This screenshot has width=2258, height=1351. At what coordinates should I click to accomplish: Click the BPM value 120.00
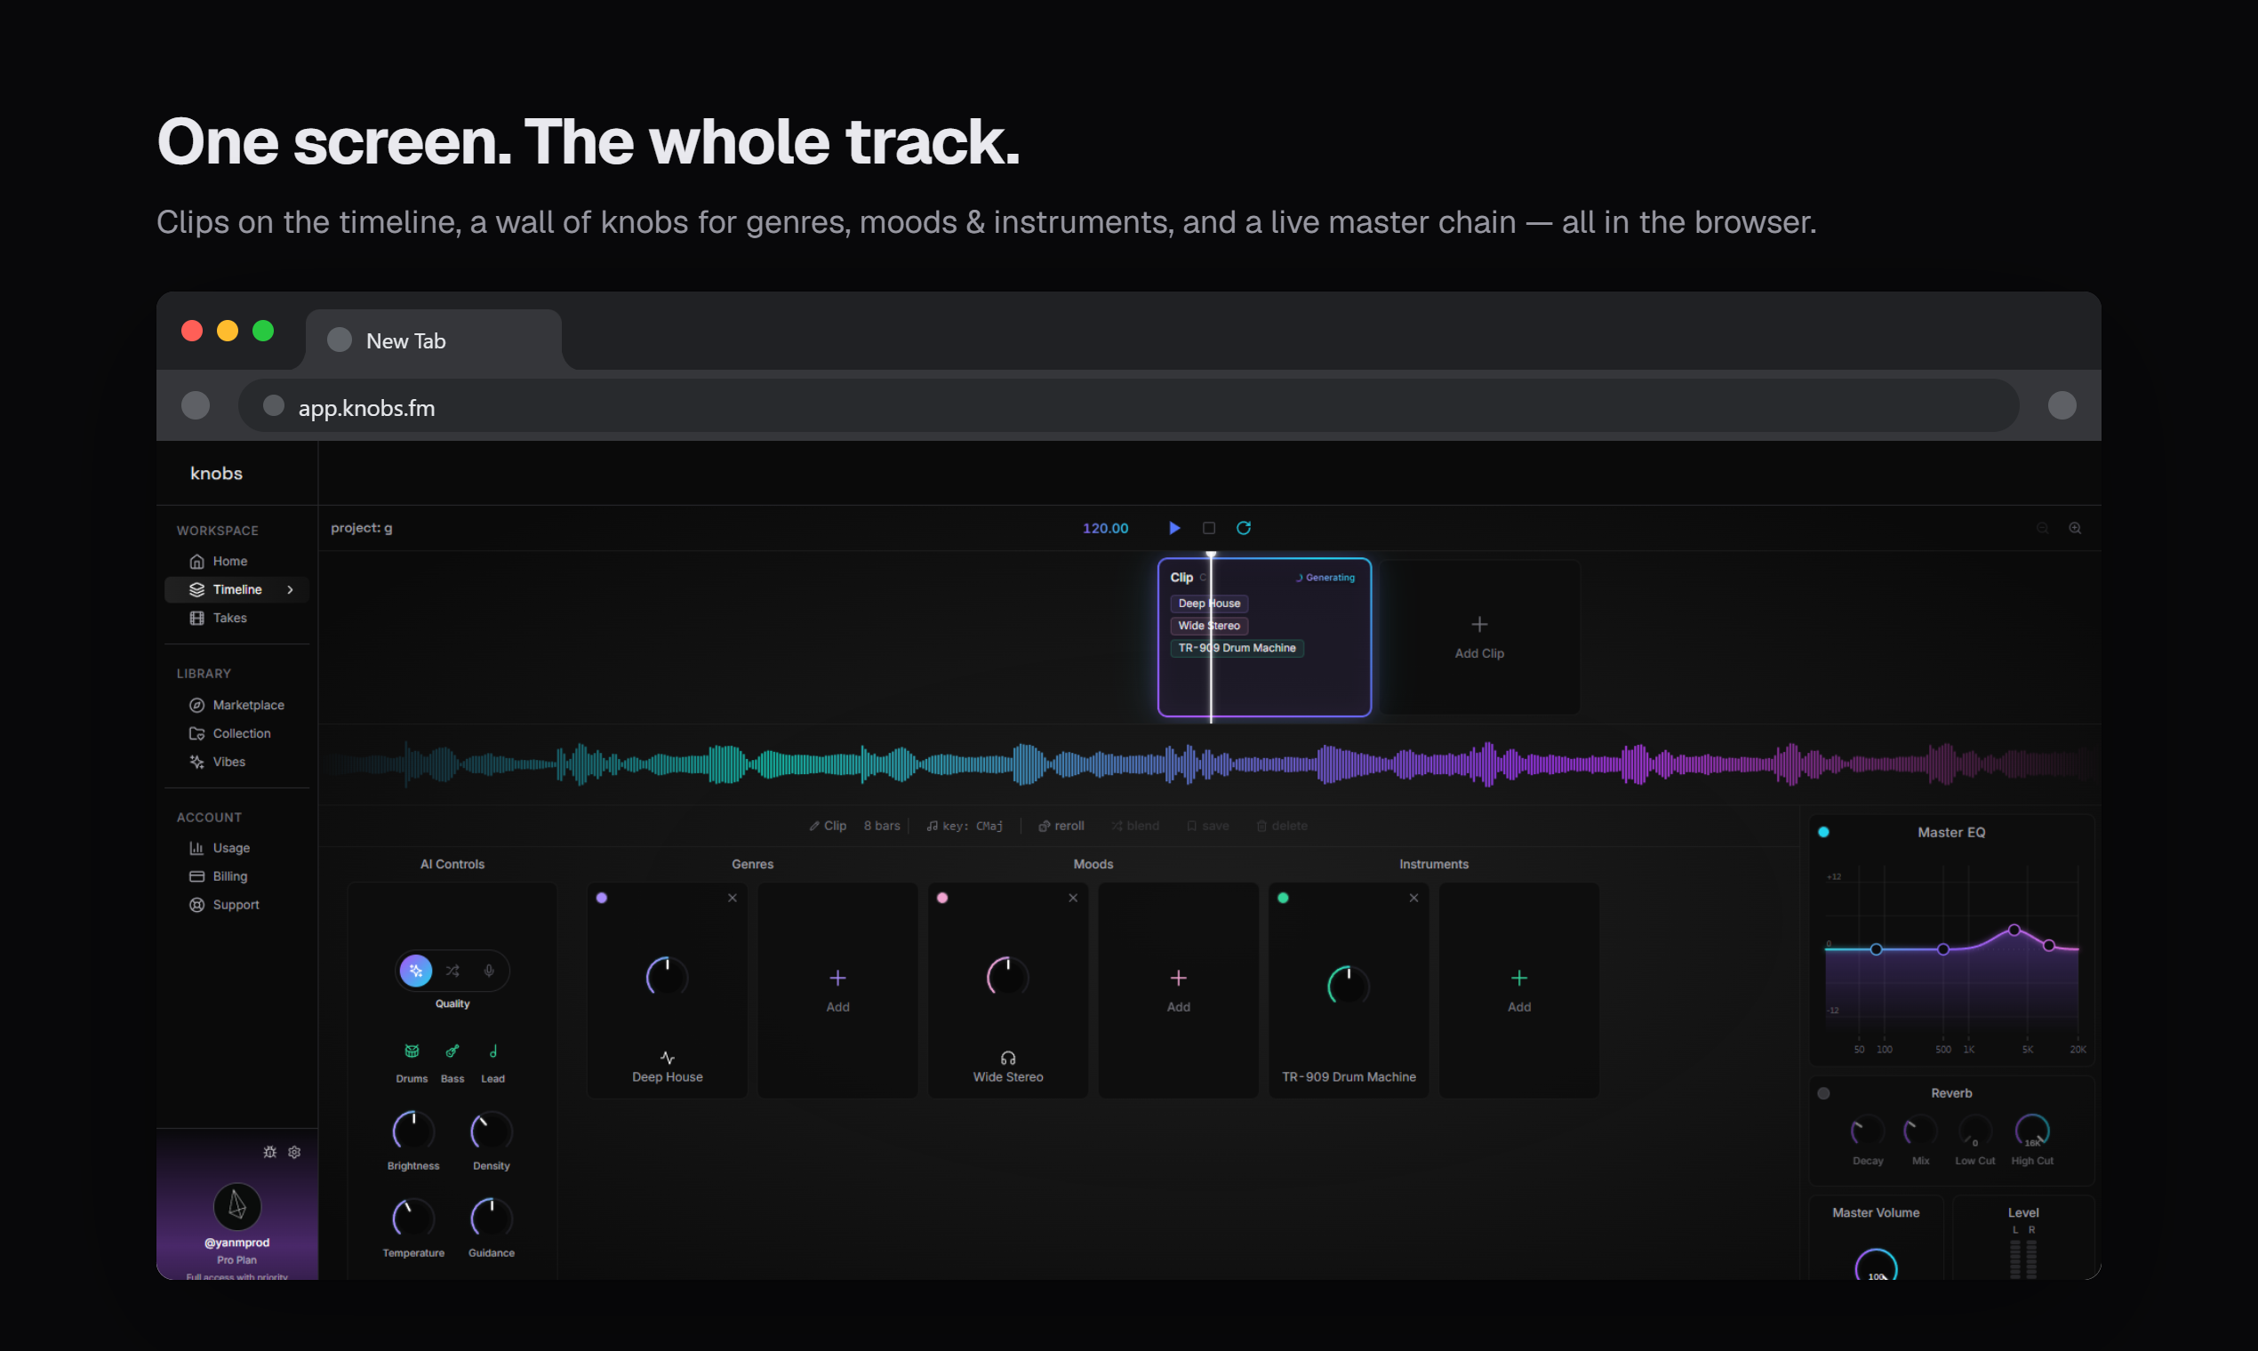[x=1105, y=528]
